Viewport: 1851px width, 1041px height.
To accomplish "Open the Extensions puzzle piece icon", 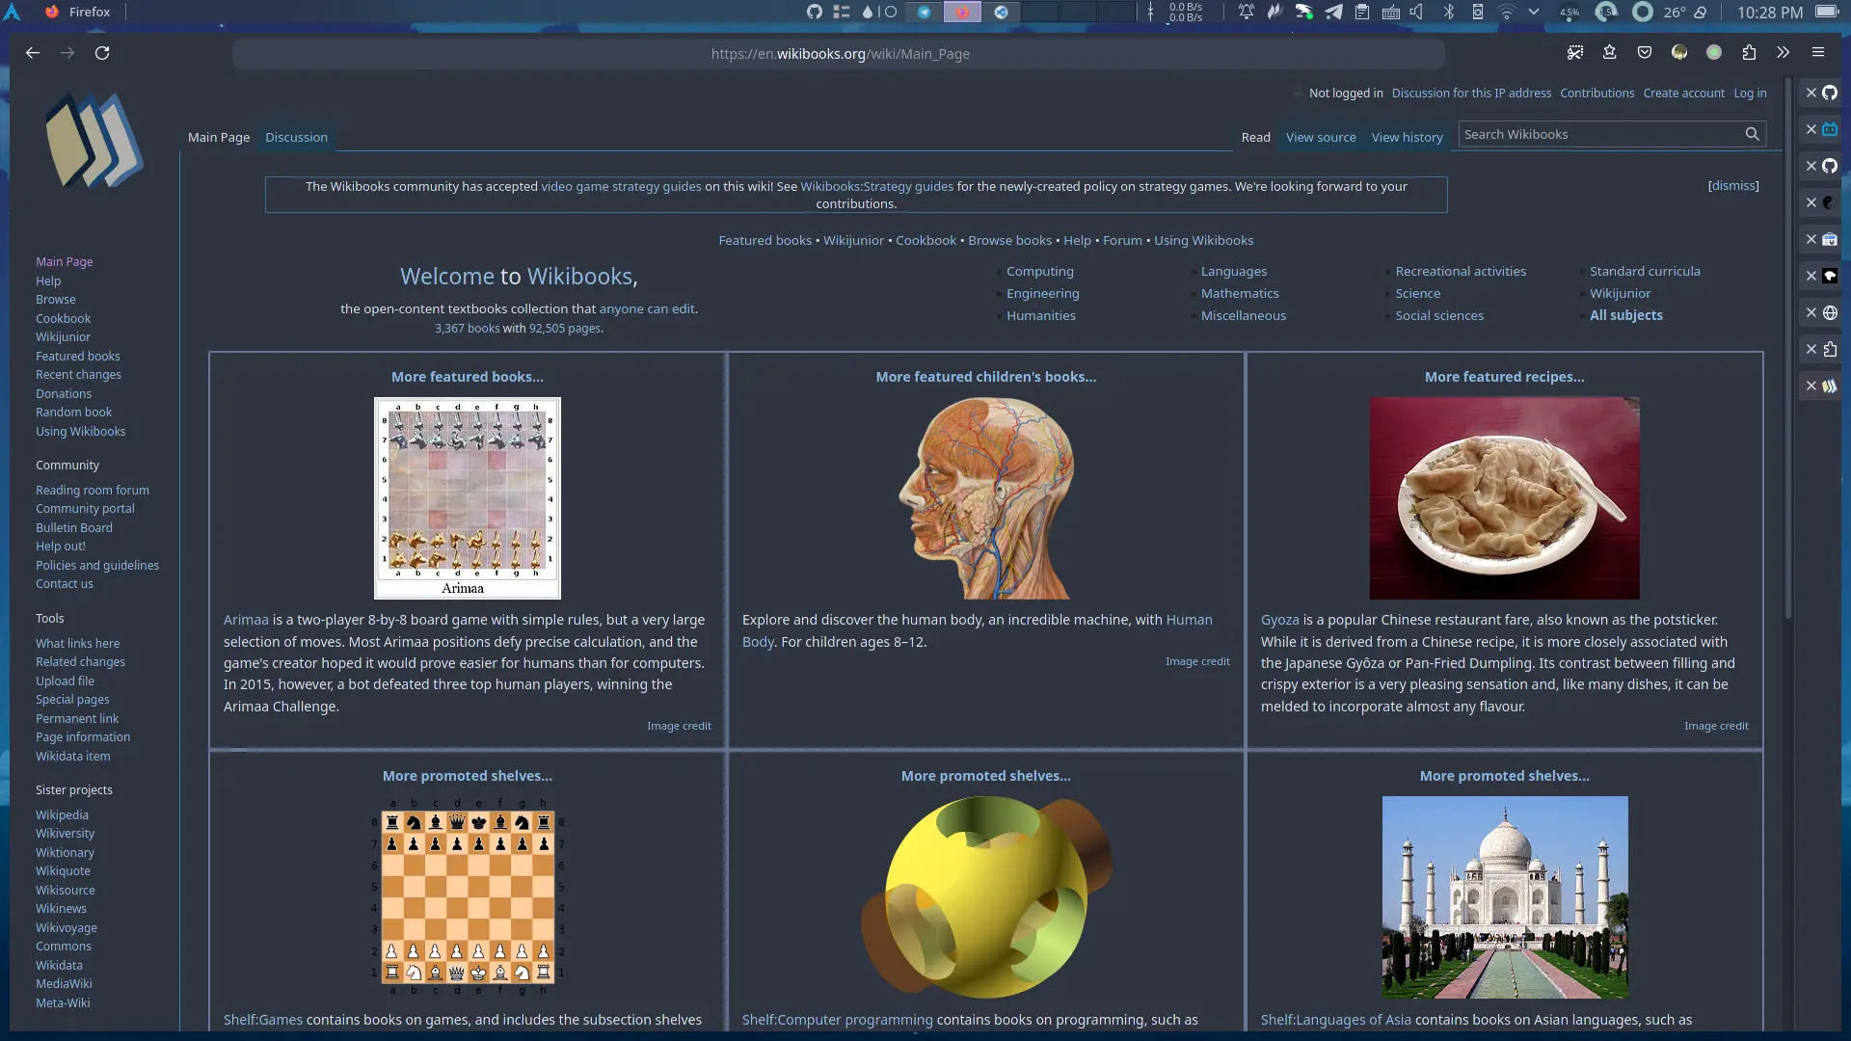I will pos(1749,53).
